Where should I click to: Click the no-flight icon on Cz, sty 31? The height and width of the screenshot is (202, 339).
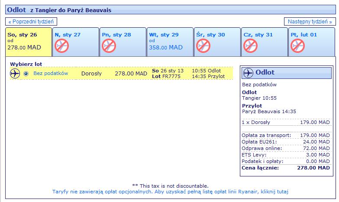(250, 46)
